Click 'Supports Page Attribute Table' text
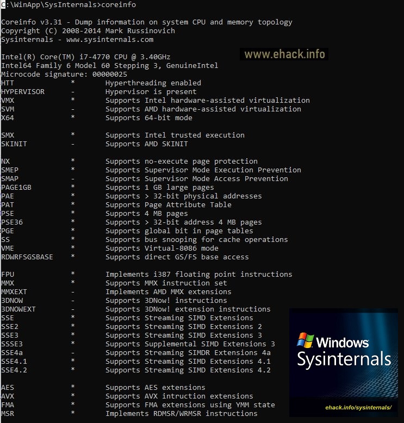Viewport: 404px width, 423px height. pyautogui.click(x=169, y=205)
